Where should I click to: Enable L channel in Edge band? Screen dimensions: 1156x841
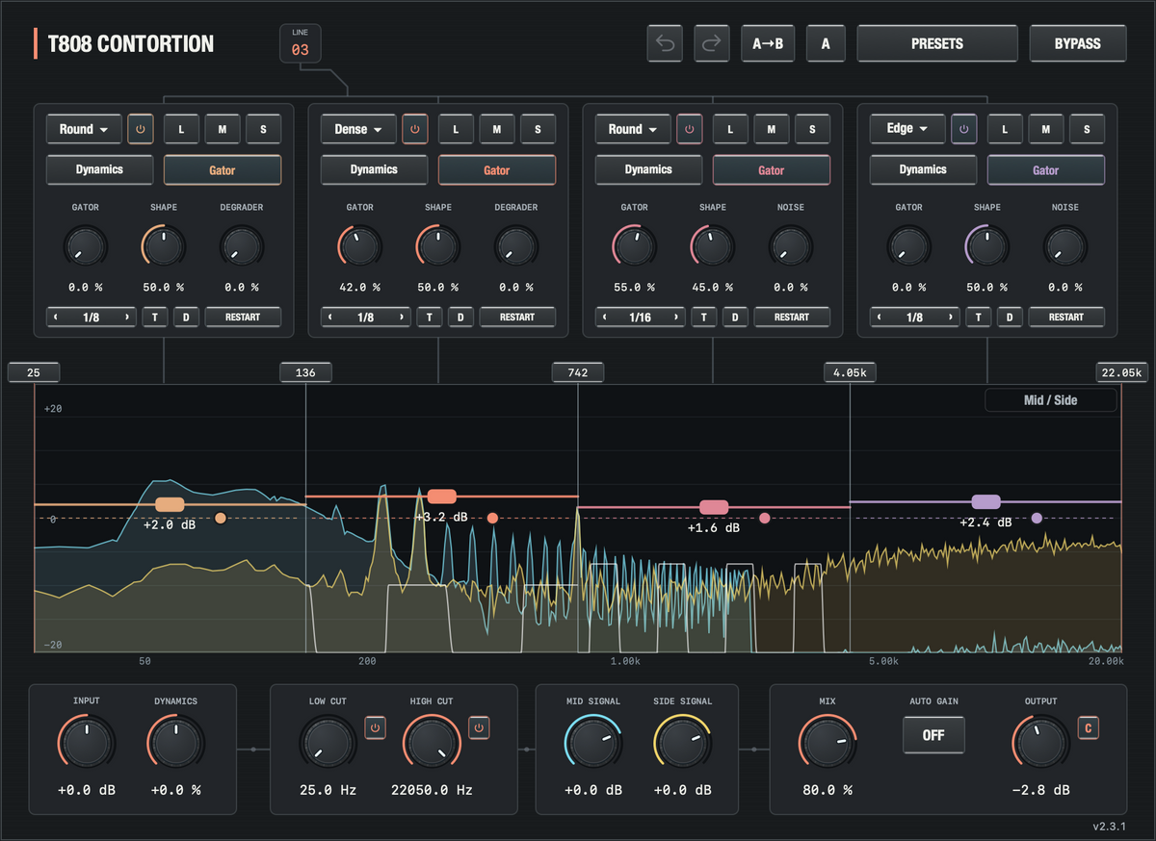(x=1006, y=129)
